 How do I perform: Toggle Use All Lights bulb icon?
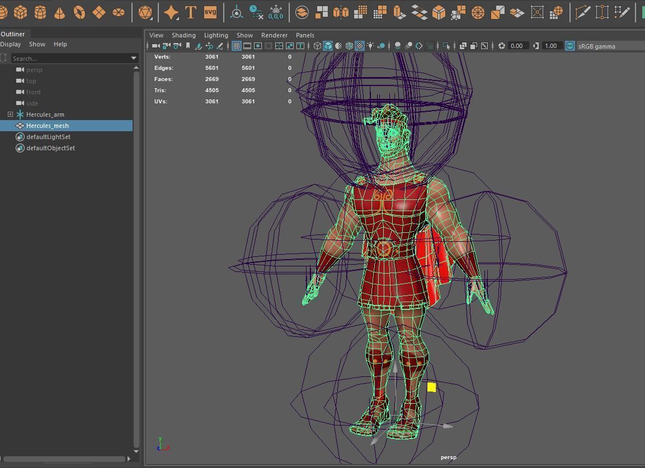point(371,46)
